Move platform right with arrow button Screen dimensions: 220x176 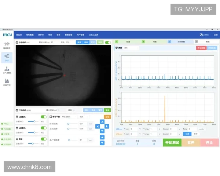(107, 126)
